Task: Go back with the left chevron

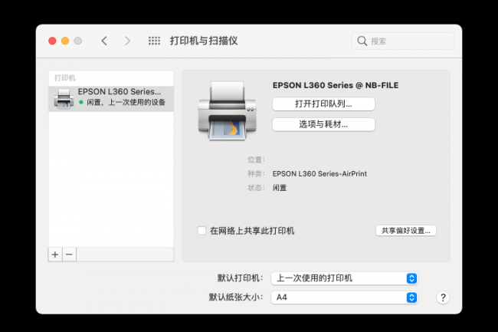Action: (x=104, y=41)
